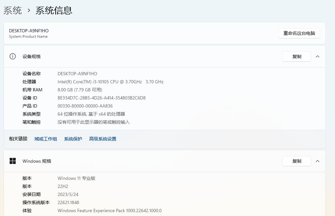Select the 设备 ID value

point(101,98)
